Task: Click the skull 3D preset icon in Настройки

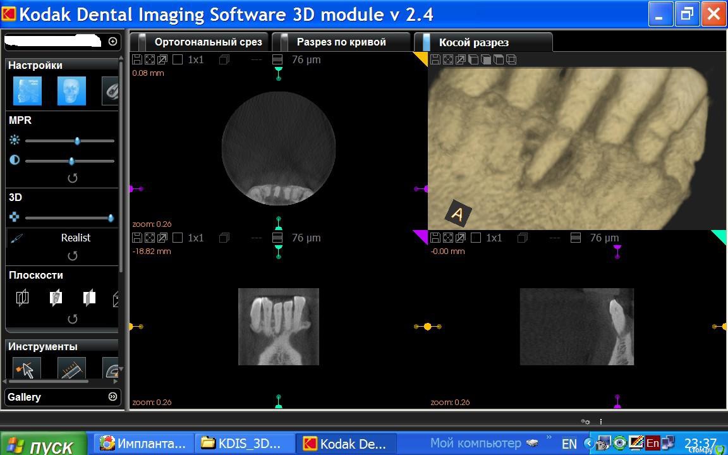Action: pos(71,91)
